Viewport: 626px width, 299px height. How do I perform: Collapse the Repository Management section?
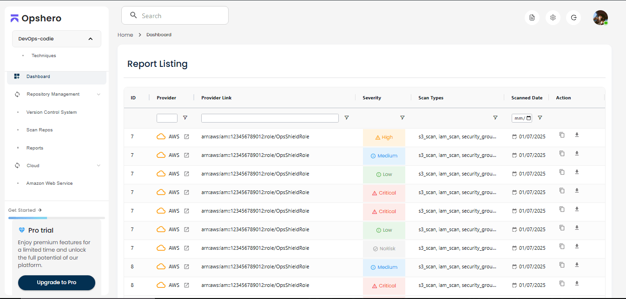[99, 94]
